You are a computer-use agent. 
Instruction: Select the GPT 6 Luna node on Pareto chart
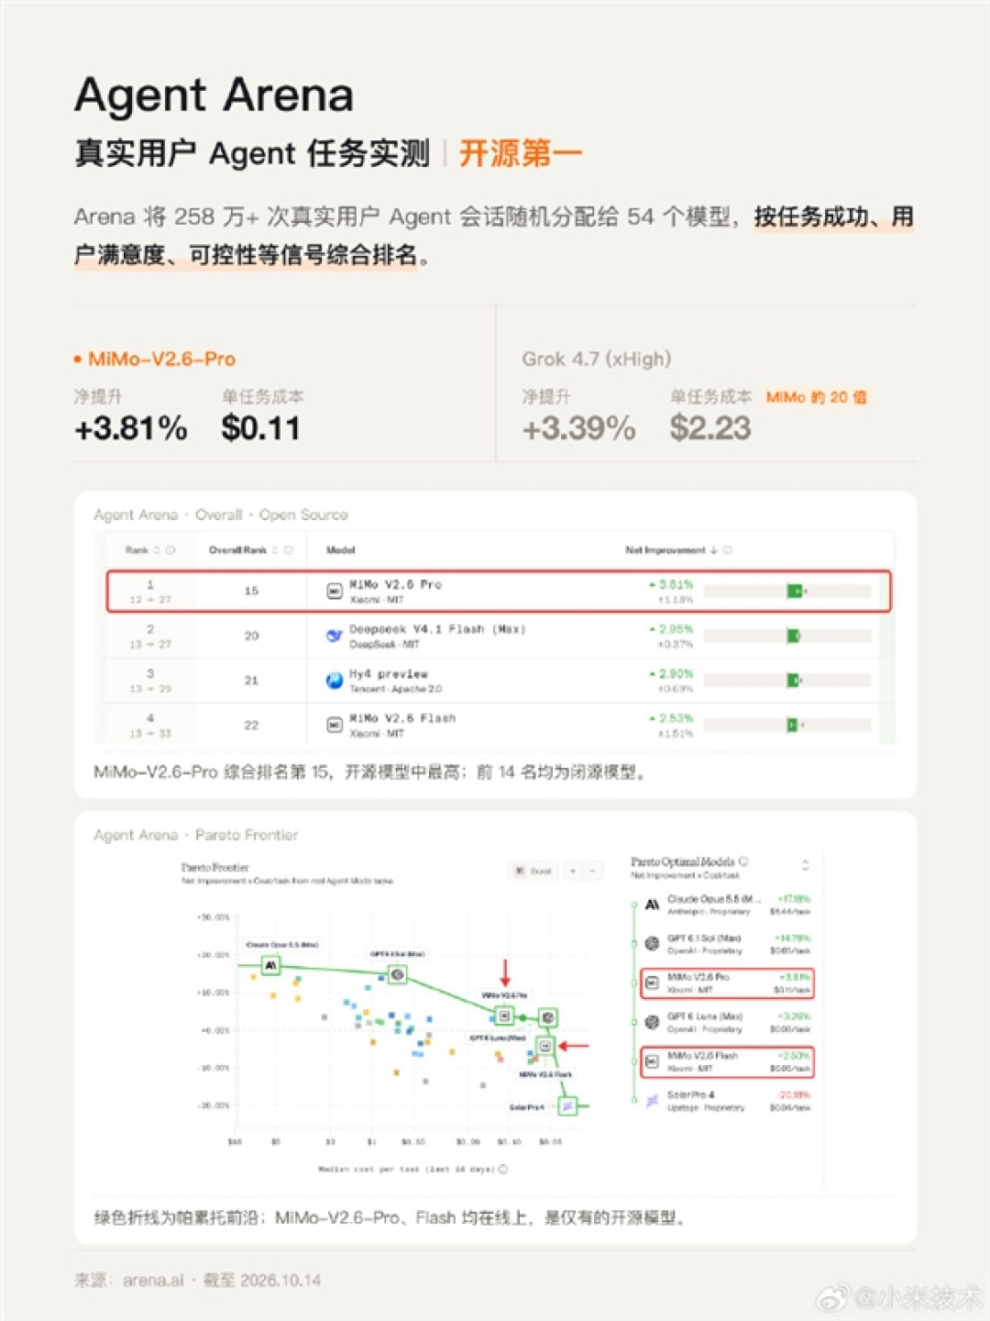(548, 1017)
